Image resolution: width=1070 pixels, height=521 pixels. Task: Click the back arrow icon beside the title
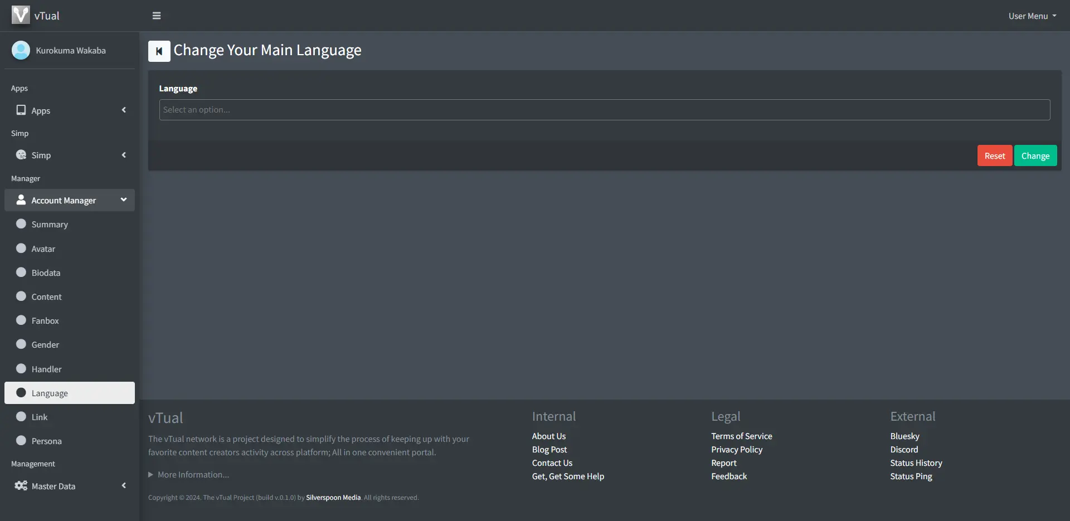tap(159, 51)
